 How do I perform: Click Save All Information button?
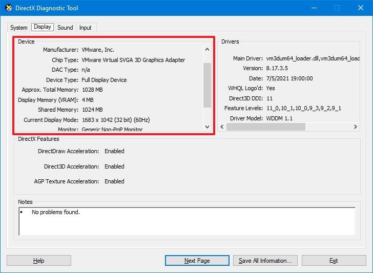[x=265, y=261]
